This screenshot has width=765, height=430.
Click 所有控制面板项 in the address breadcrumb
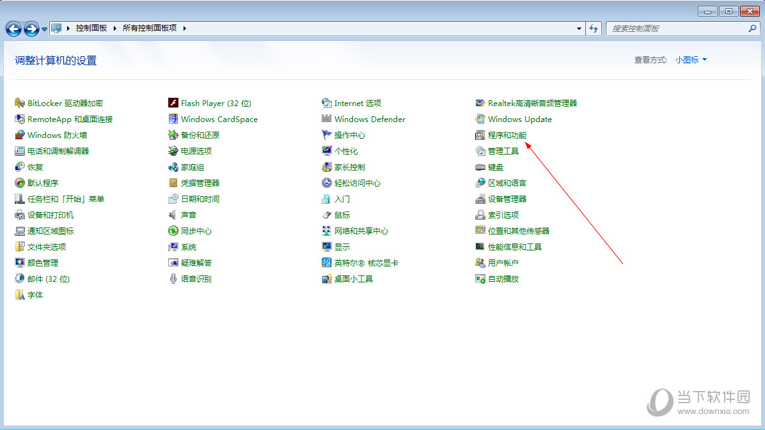click(149, 28)
